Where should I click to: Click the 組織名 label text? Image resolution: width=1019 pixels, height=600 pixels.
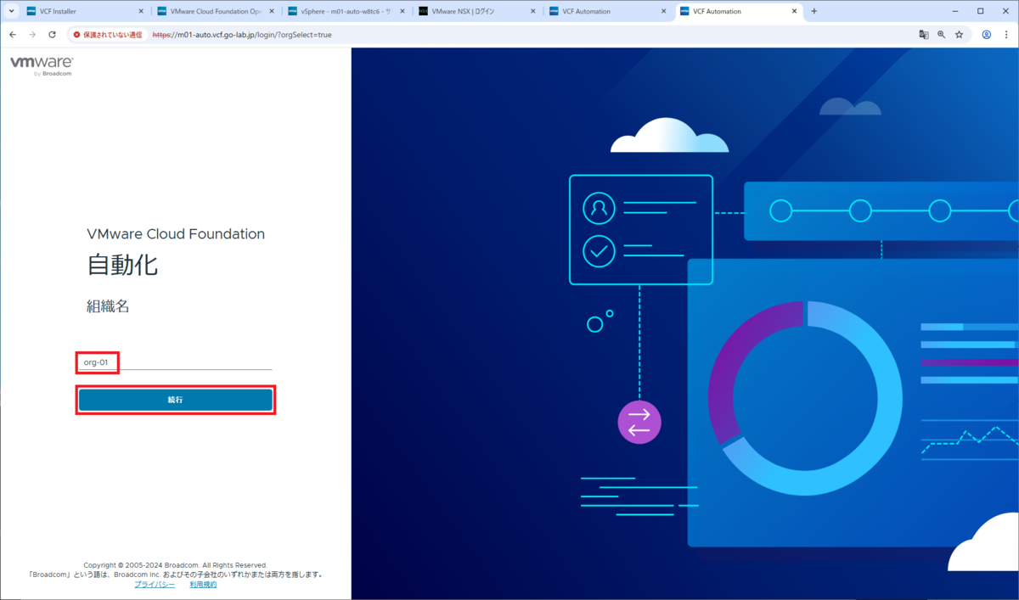click(108, 306)
